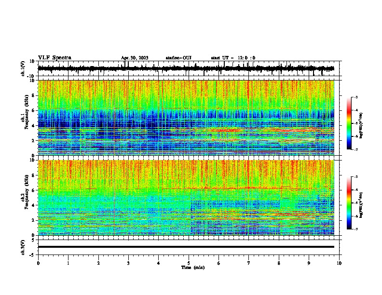This screenshot has width=382, height=295.
Task: Click the "10" tick on the time axis
Action: [x=339, y=263]
